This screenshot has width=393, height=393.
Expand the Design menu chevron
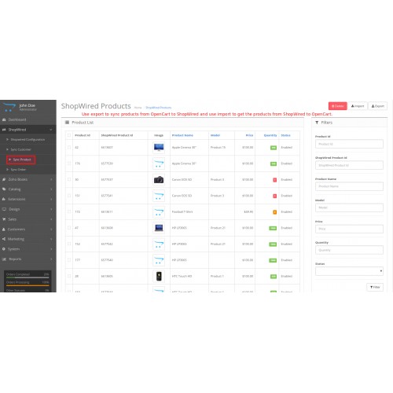click(x=51, y=209)
